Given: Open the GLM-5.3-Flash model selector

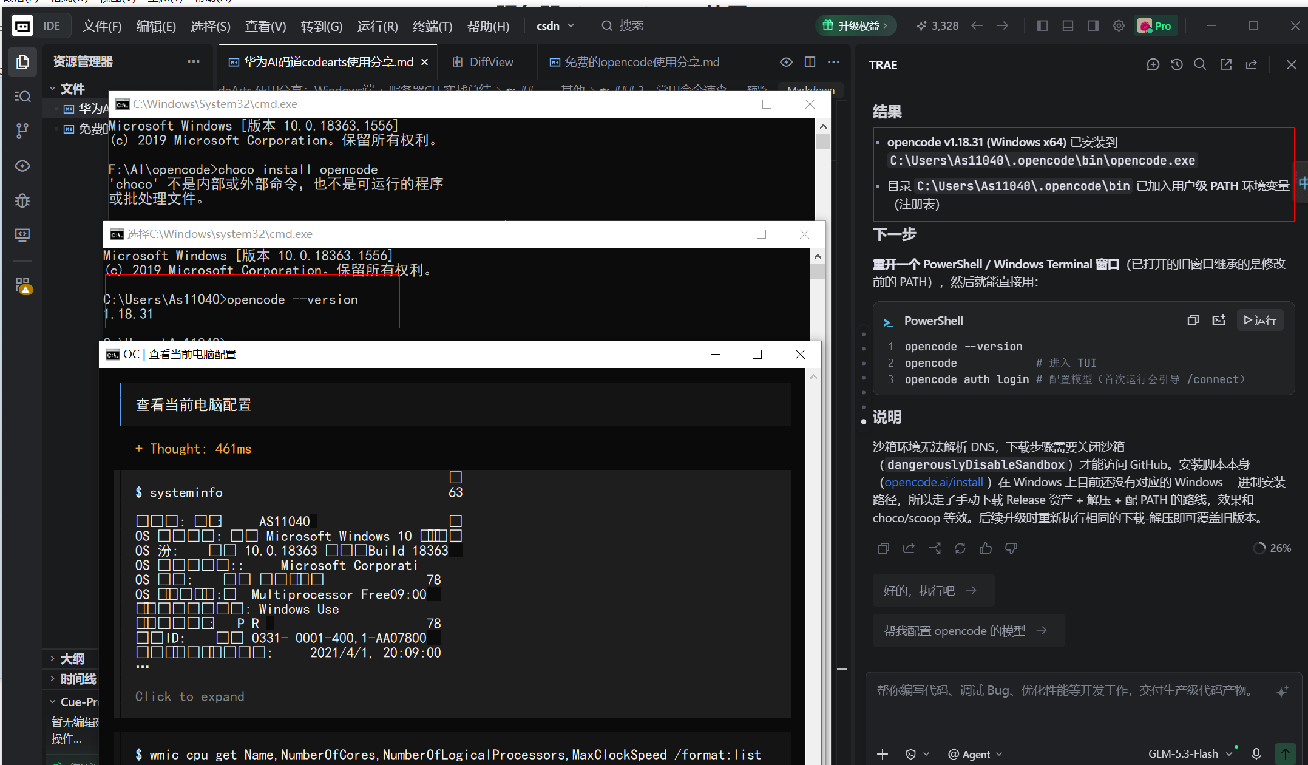Looking at the screenshot, I should click(1190, 753).
